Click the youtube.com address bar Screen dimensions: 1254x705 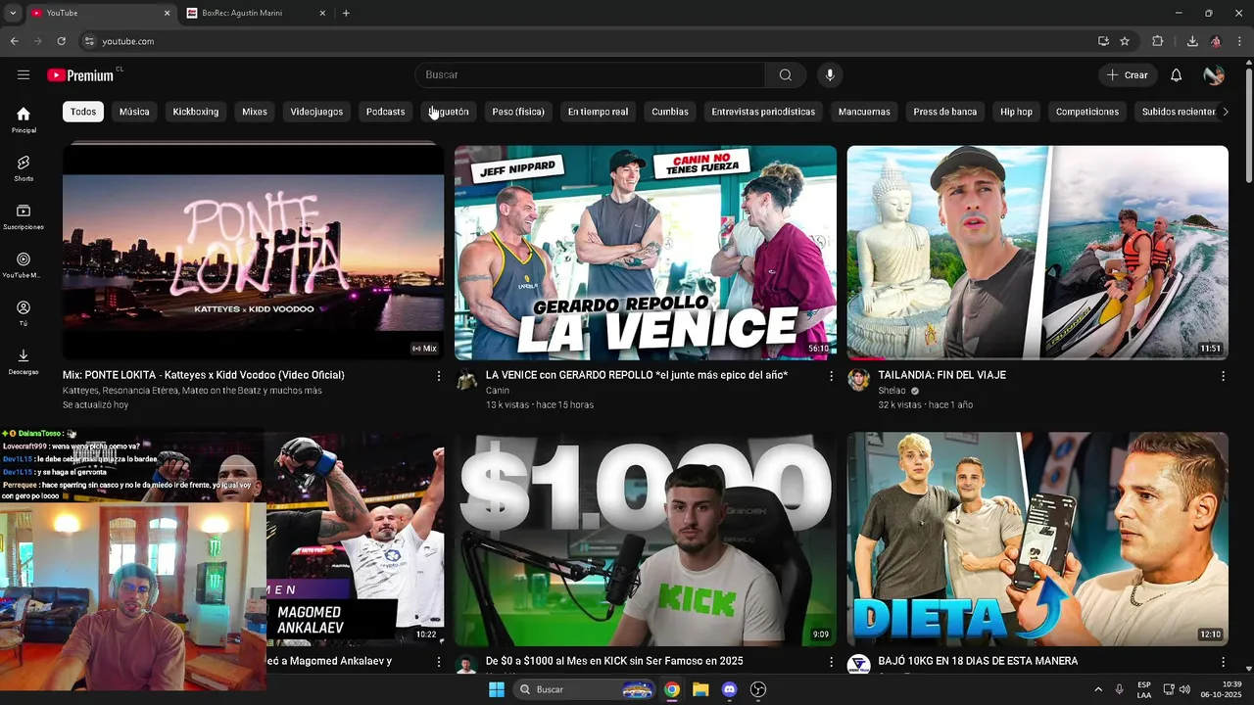pyautogui.click(x=588, y=41)
